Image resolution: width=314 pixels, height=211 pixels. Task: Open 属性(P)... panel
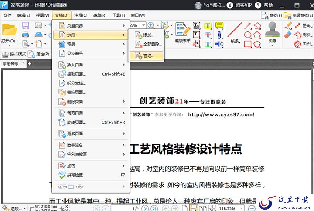(40, 54)
